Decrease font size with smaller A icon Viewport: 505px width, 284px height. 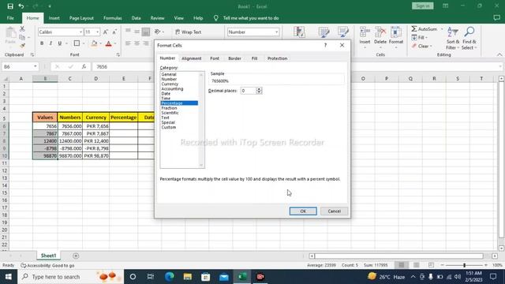114,32
